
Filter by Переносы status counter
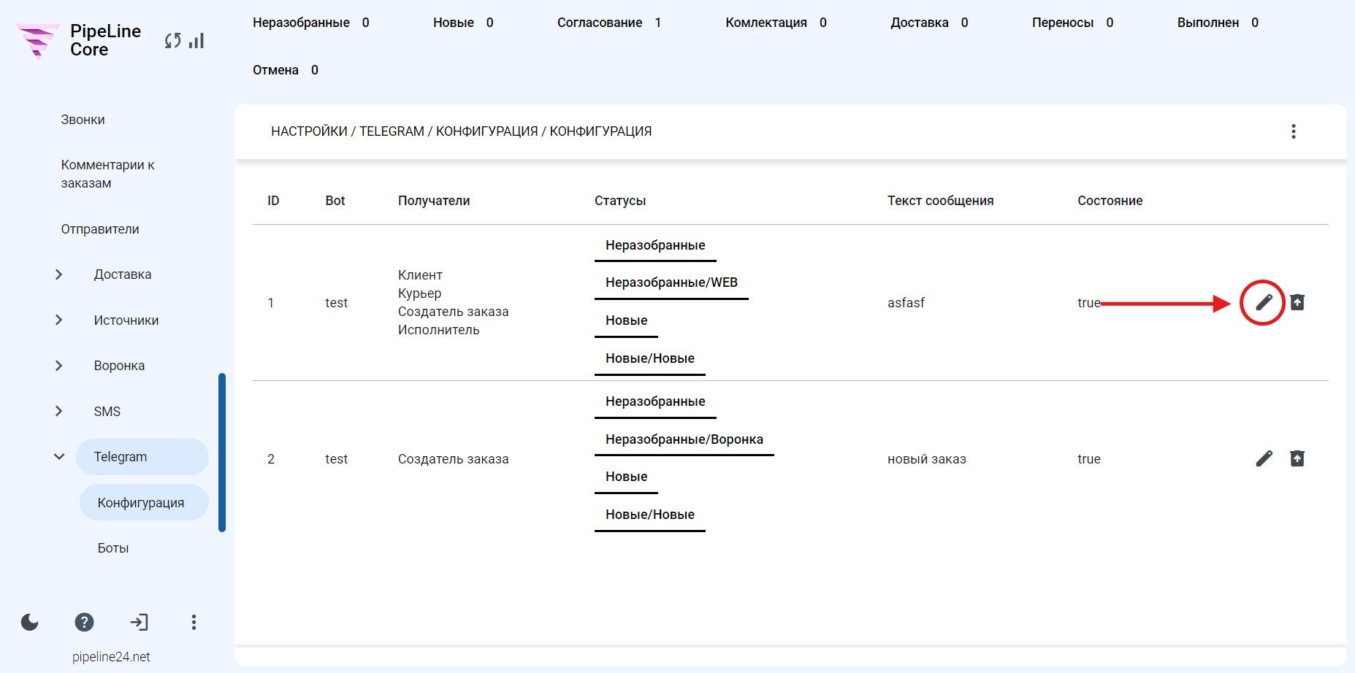point(1073,23)
